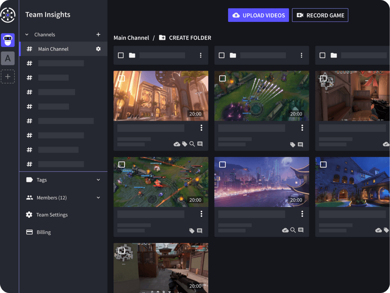Select the checkbox on the League of Legends thumbnail
390x293 pixels.
point(222,78)
